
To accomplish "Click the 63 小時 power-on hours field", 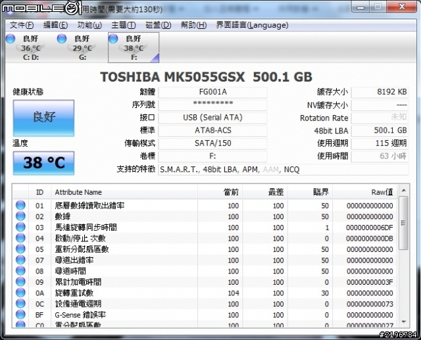I will click(x=380, y=156).
